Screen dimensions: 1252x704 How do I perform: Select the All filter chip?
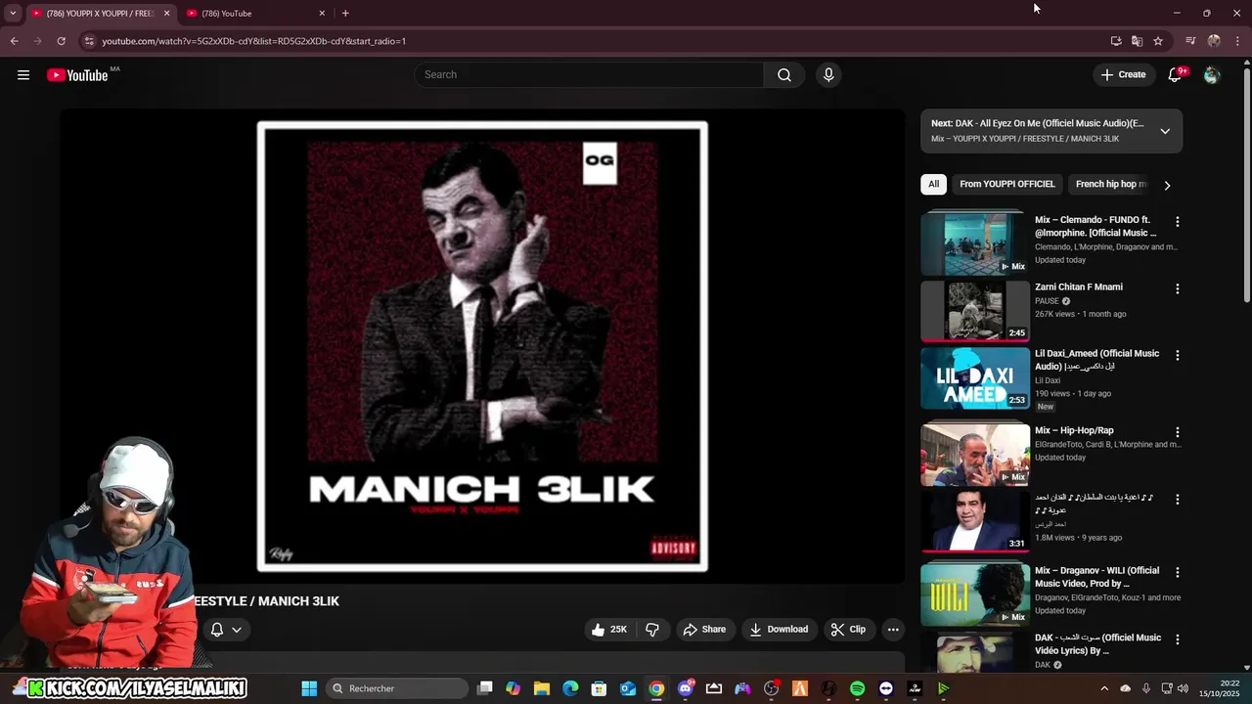[933, 184]
